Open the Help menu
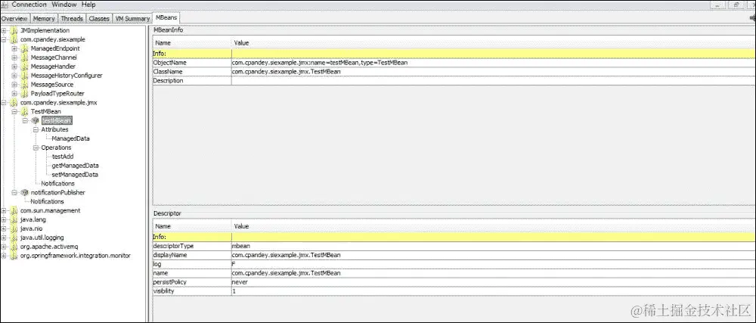 (x=88, y=5)
